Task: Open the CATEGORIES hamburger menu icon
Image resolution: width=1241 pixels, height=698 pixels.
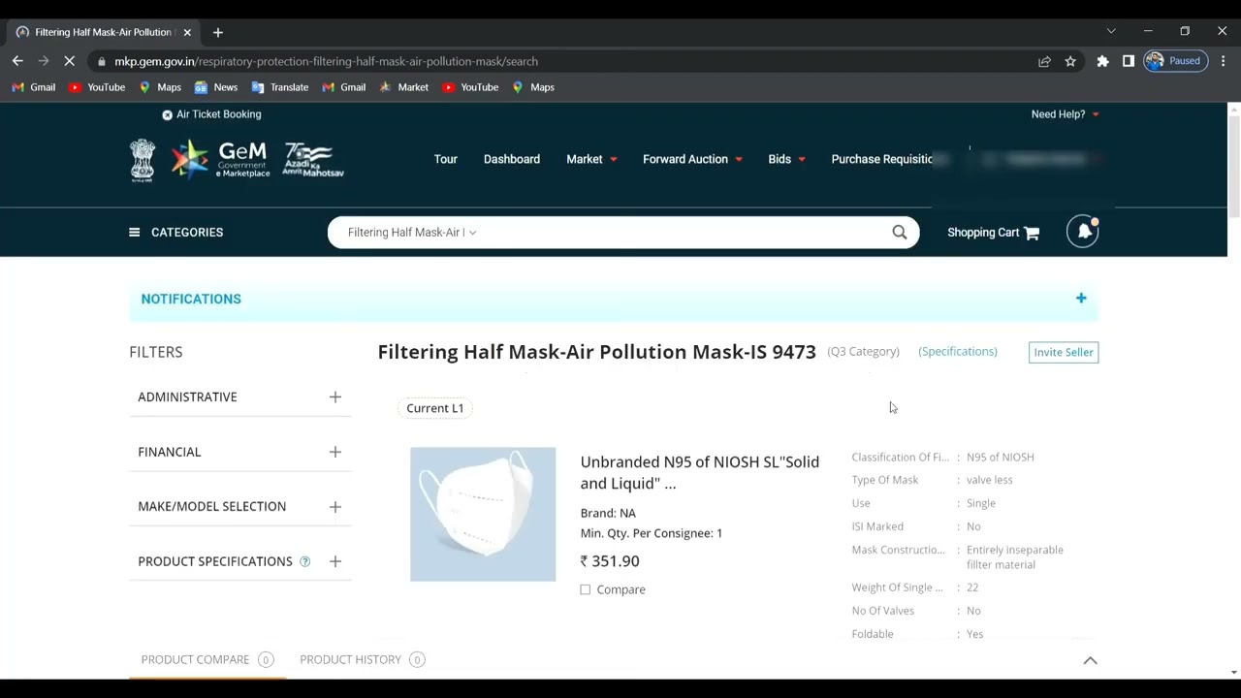Action: [134, 232]
